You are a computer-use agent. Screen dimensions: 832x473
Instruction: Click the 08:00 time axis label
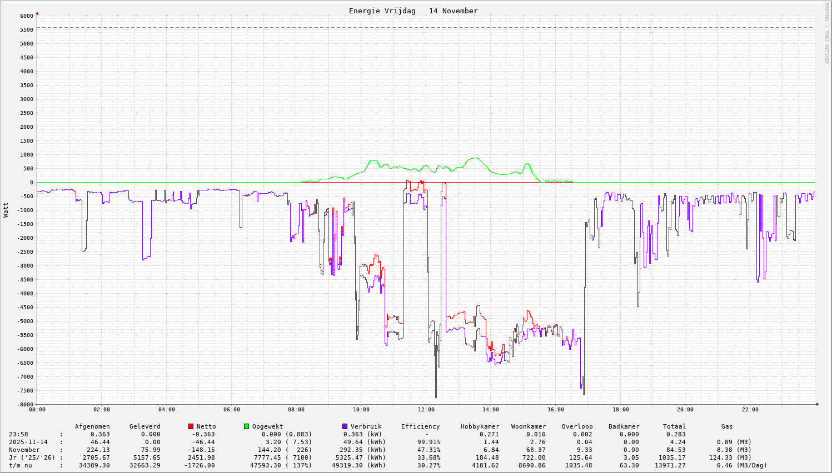296,410
